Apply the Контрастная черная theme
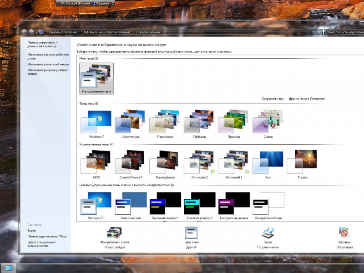The image size is (364, 273). point(234,206)
